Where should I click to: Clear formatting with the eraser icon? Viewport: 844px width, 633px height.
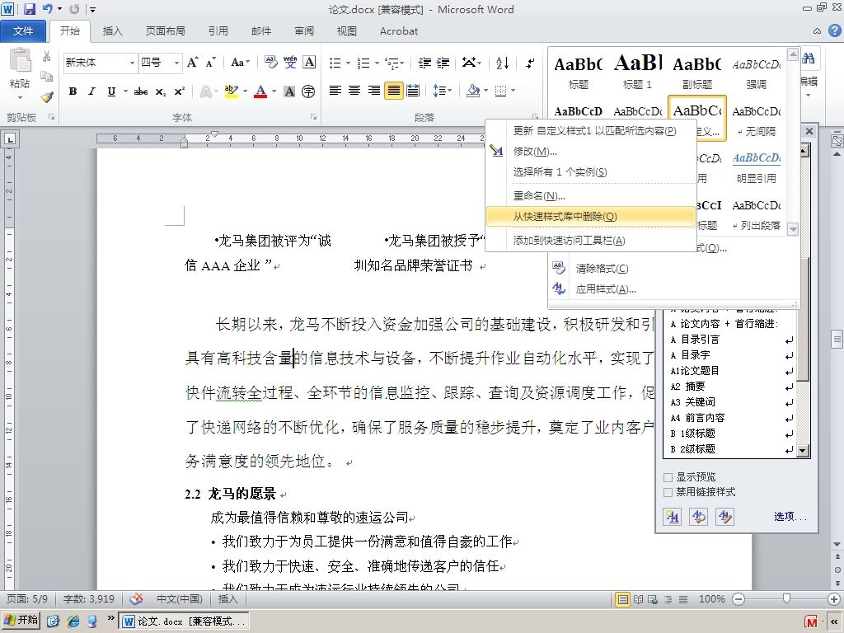point(270,63)
